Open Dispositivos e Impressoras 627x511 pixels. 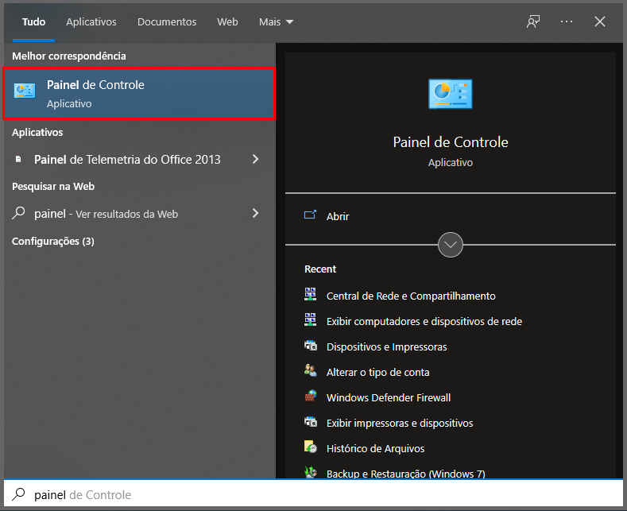click(x=387, y=346)
